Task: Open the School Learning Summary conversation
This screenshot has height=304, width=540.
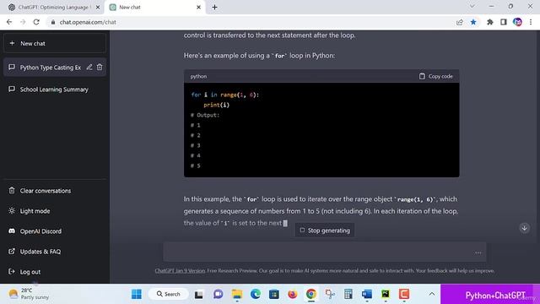Action: [55, 90]
